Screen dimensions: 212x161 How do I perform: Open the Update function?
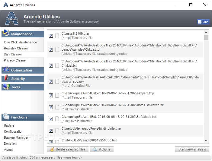click(9, 125)
